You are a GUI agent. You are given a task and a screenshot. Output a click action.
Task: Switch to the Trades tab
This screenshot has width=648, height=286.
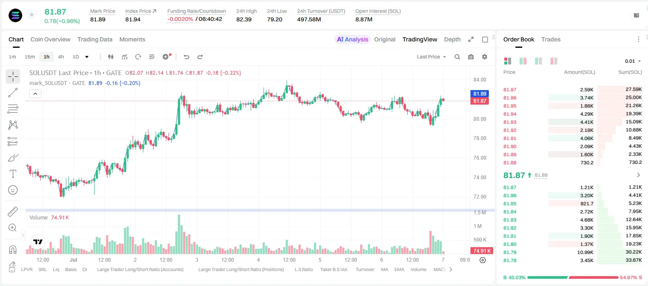[x=551, y=39]
